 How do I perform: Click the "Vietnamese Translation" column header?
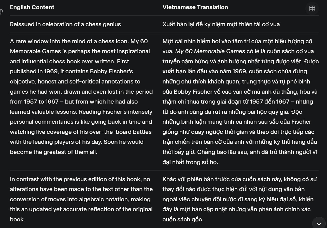195,7
